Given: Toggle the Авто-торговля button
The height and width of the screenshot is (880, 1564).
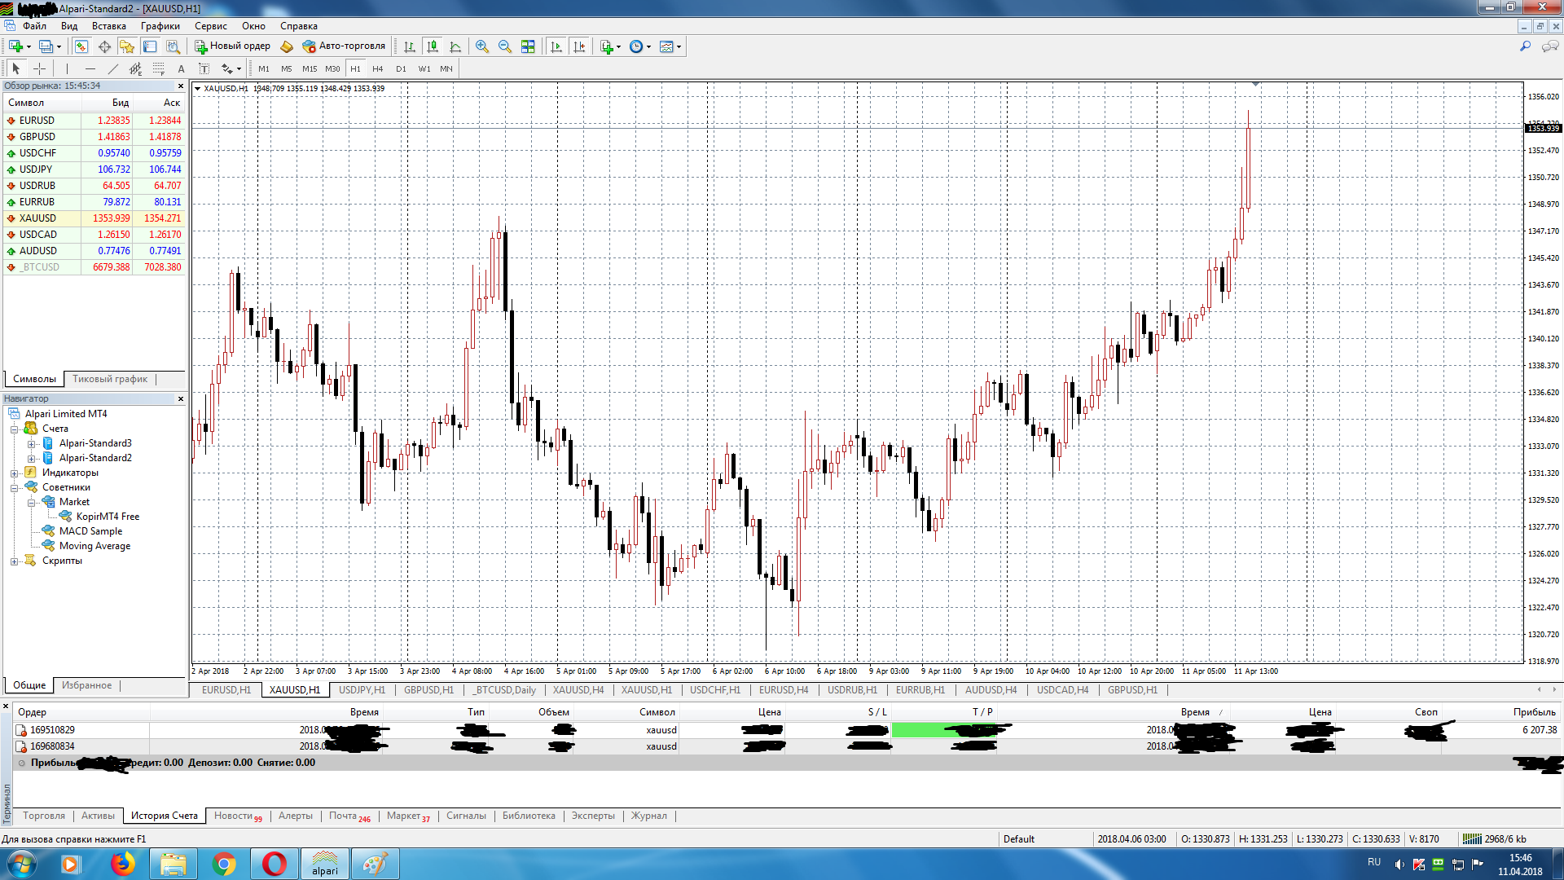Looking at the screenshot, I should coord(343,46).
